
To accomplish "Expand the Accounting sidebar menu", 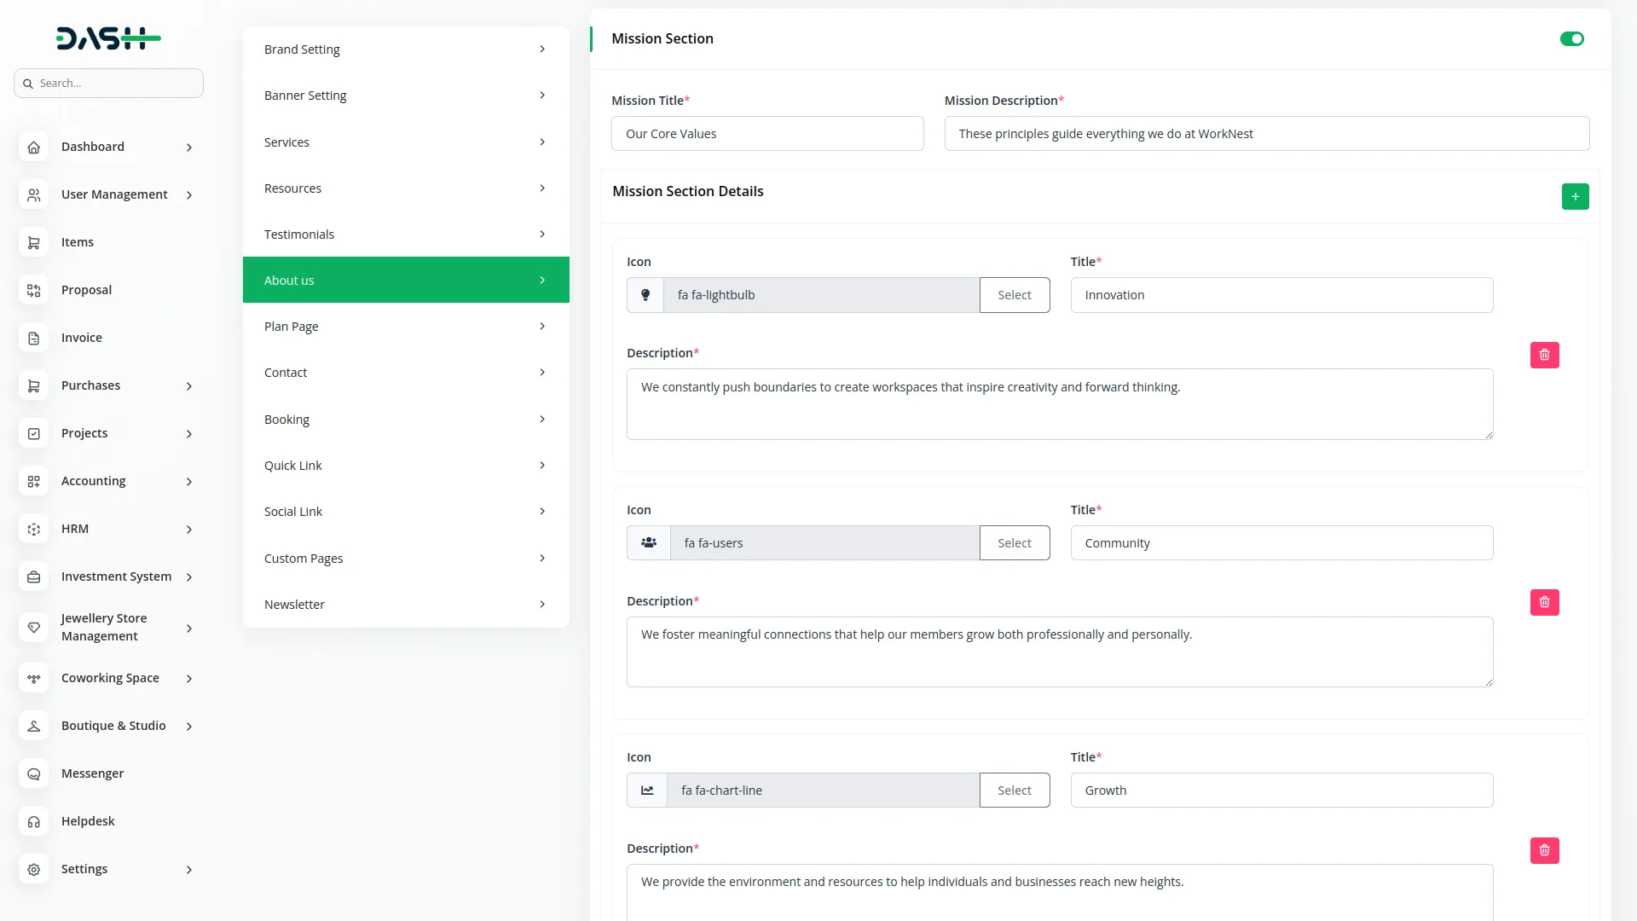I will tap(189, 482).
